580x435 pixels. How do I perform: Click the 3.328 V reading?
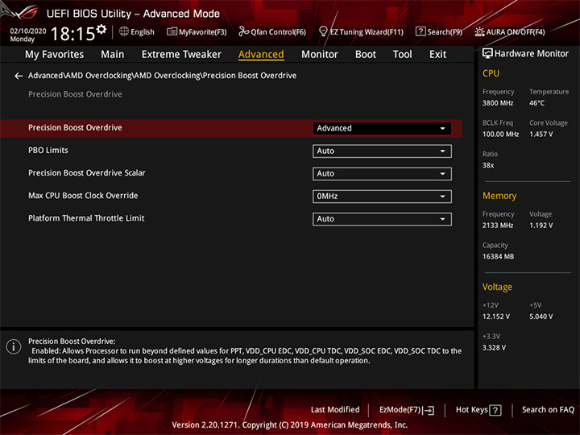494,348
